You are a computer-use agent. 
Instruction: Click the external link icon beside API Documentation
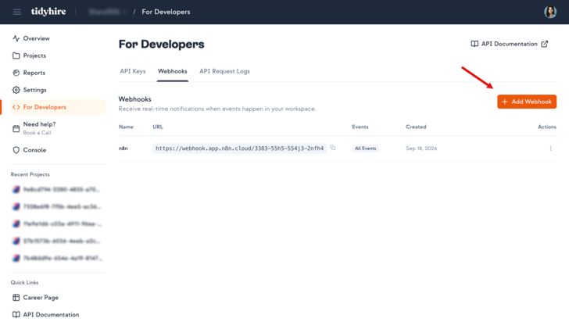point(544,44)
